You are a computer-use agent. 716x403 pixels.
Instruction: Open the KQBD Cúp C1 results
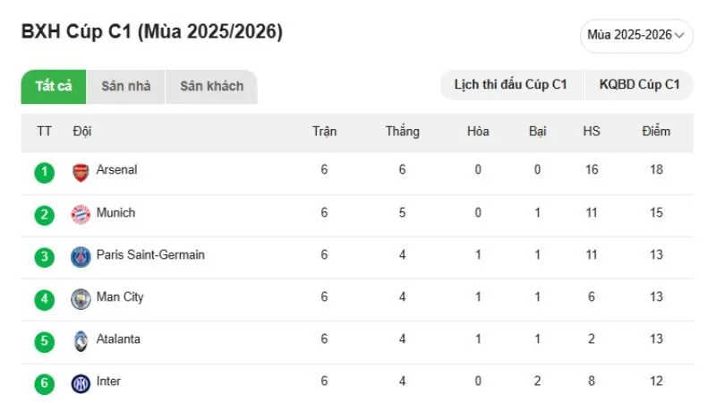[x=639, y=85]
